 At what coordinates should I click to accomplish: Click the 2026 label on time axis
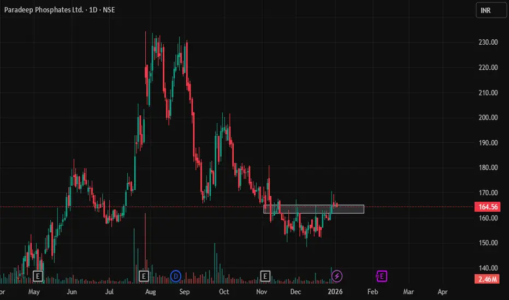point(335,292)
